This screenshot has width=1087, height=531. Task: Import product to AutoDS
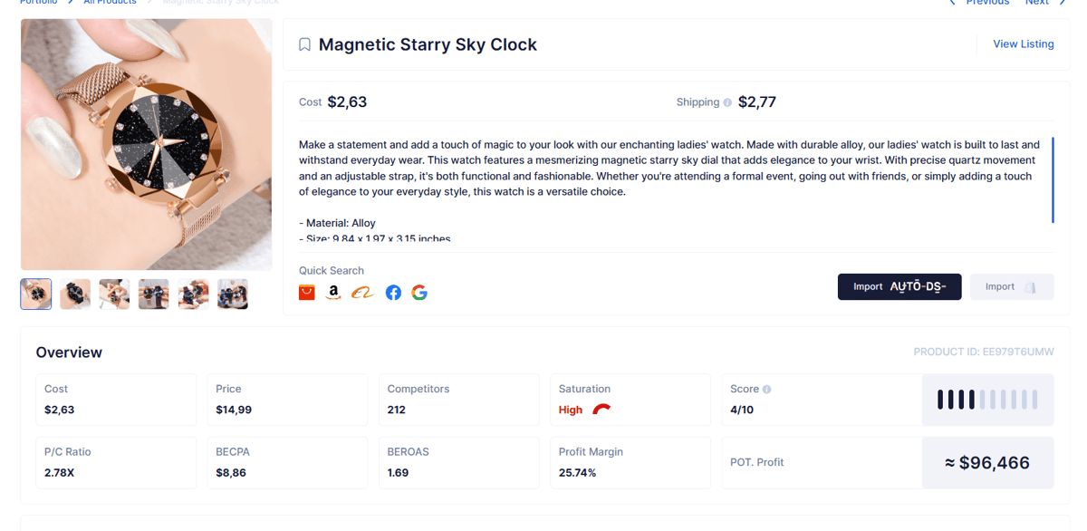899,286
